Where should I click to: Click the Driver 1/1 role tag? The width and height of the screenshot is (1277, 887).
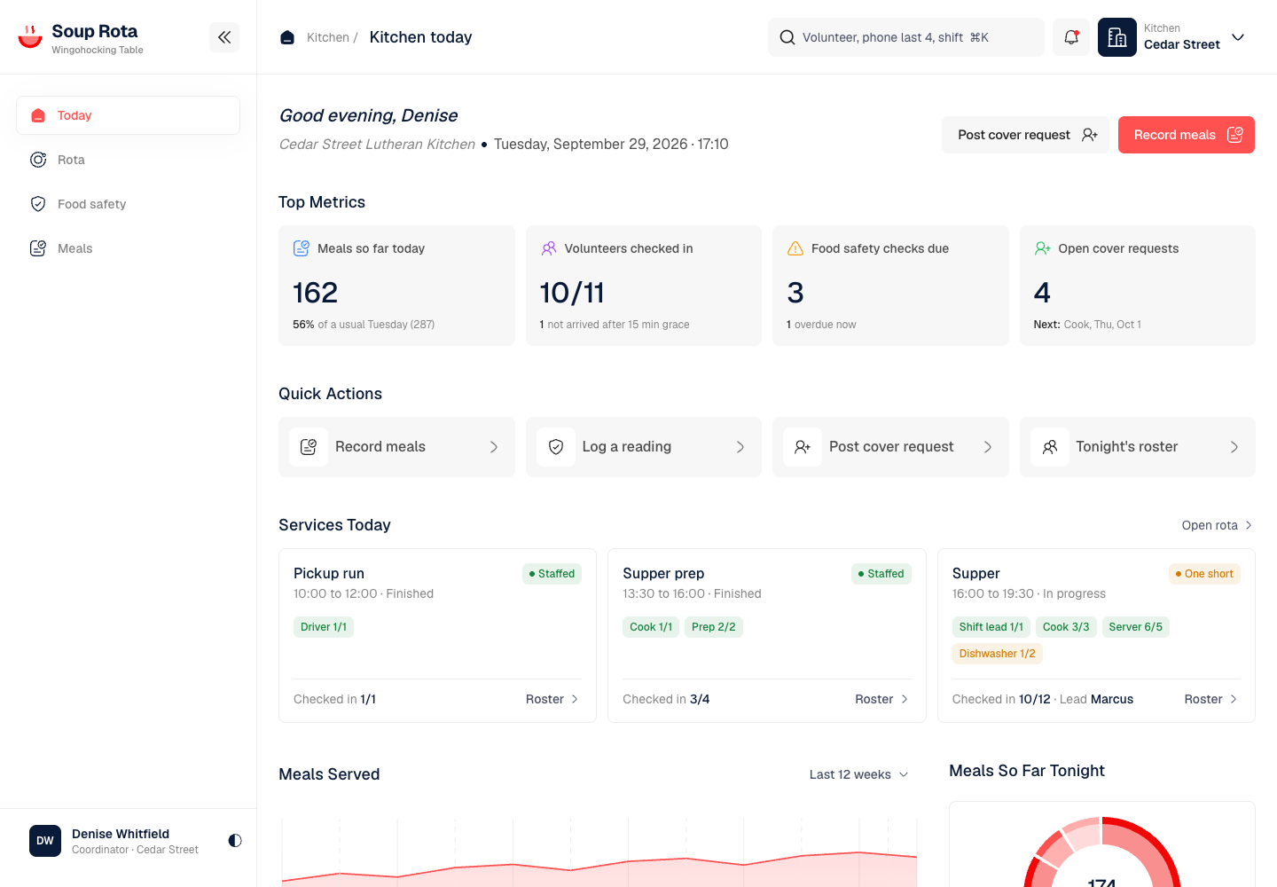pyautogui.click(x=324, y=627)
